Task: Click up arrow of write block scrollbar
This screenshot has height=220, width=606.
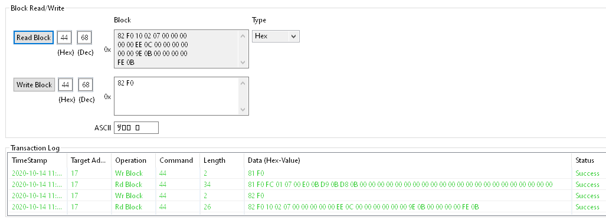Action: coord(243,83)
